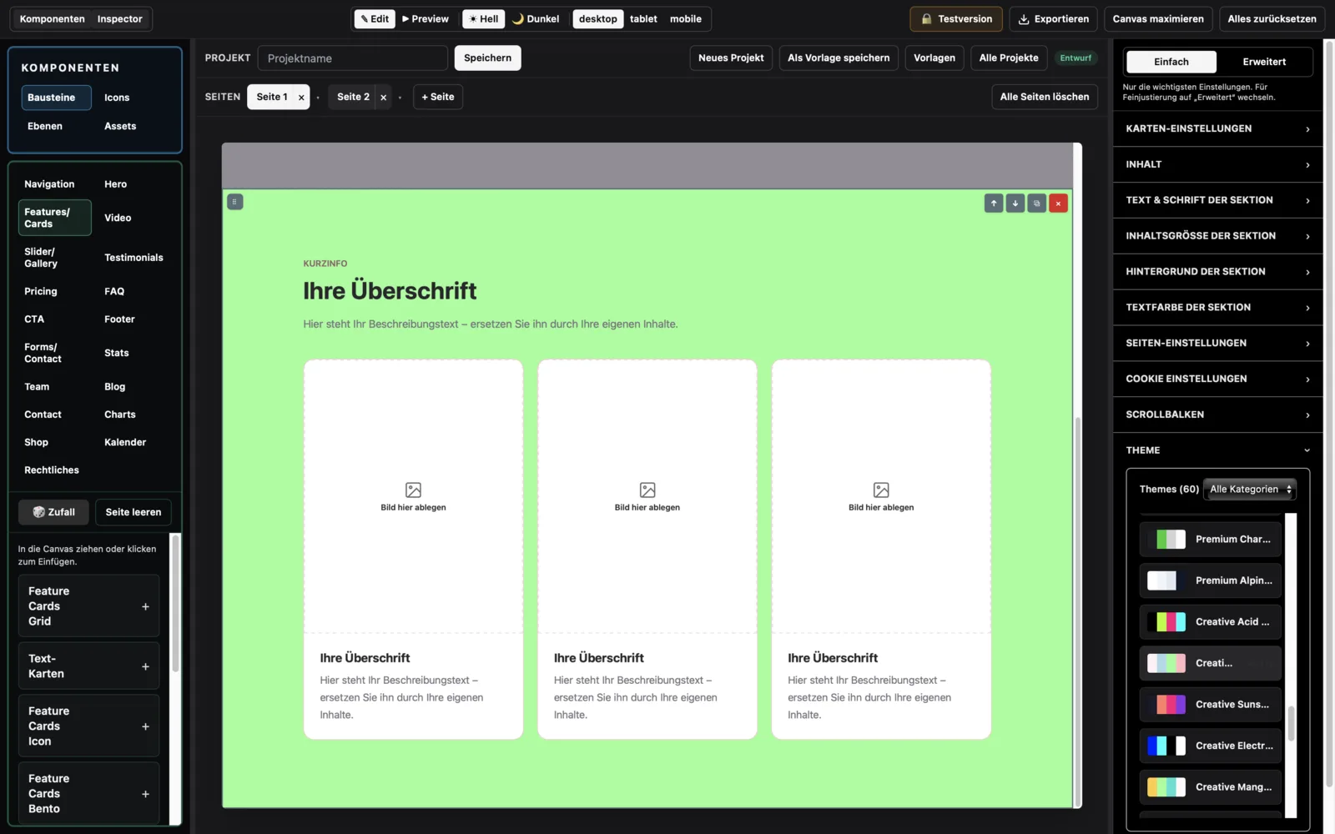Expand the Cookie Einstellungen section
1335x834 pixels.
click(1218, 379)
